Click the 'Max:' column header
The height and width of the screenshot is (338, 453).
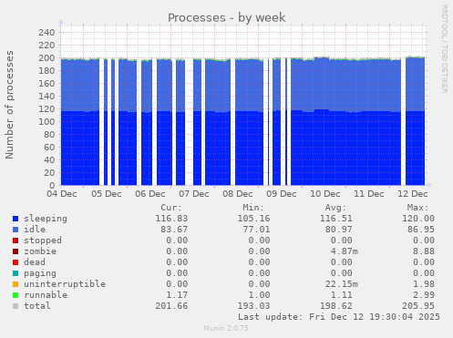tap(417, 208)
